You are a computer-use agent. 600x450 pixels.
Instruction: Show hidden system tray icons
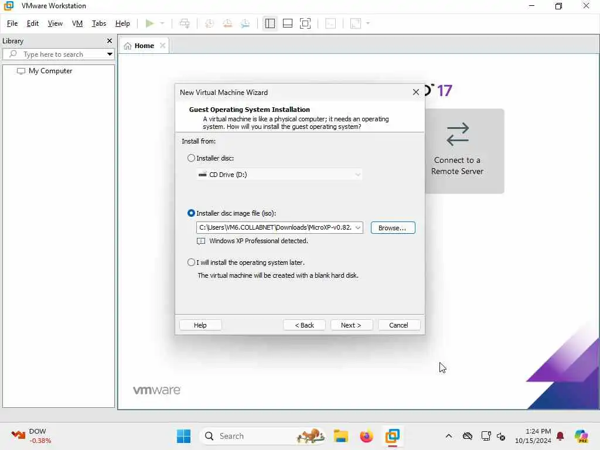tap(448, 436)
